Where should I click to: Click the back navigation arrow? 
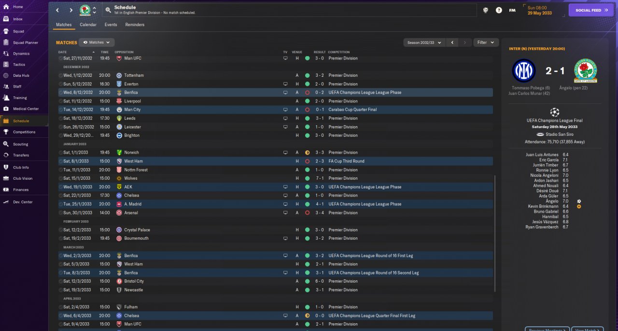point(57,10)
